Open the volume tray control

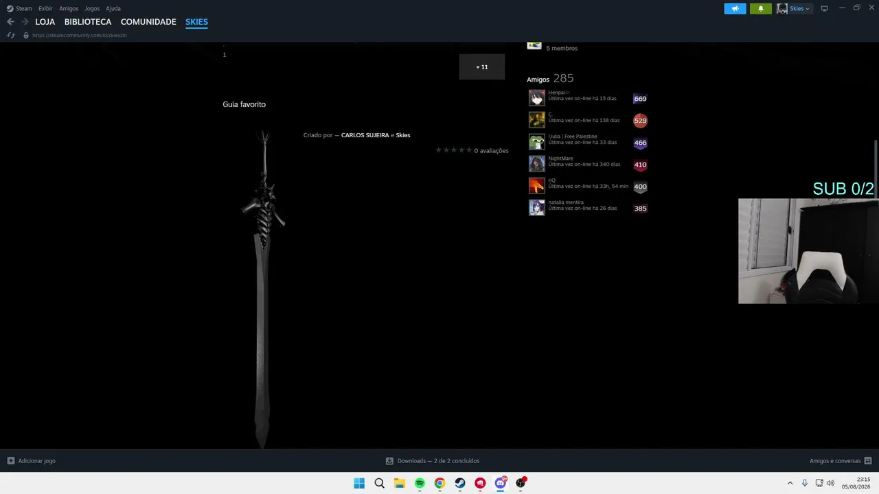coord(830,483)
